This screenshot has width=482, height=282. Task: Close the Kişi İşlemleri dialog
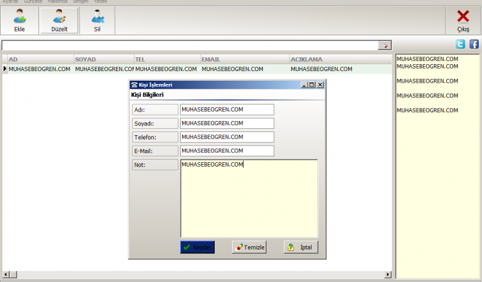pos(320,85)
